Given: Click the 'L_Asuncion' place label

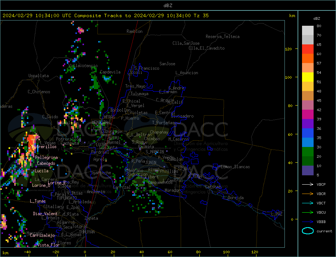Looking at the screenshot, I should [187, 73].
